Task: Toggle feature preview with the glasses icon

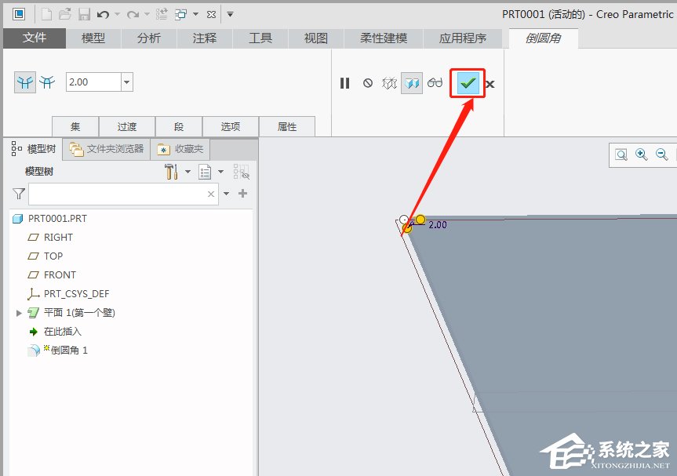Action: point(435,83)
